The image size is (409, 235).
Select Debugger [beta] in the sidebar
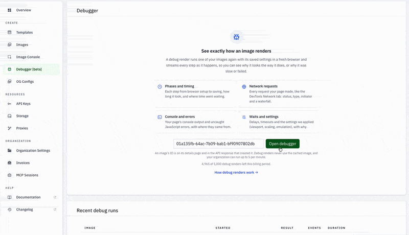point(31,69)
